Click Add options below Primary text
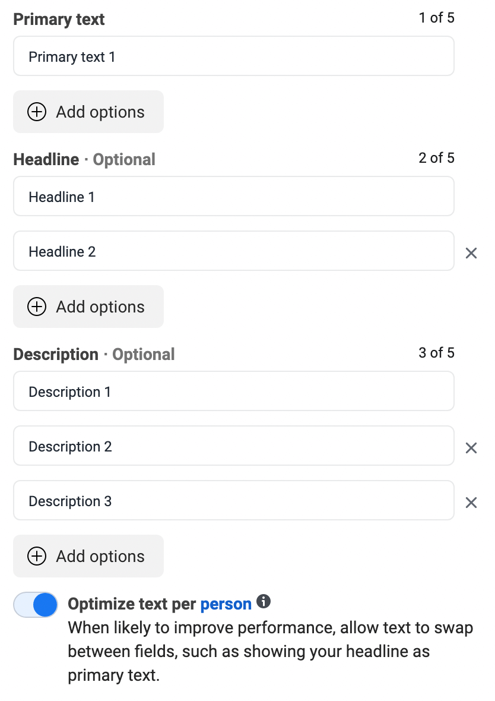Screen dimensions: 495x701 click(99, 112)
